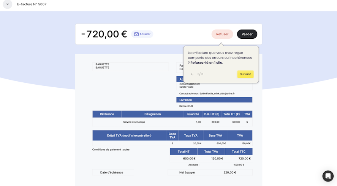Click the envelope icon in A traiter badge

[136, 34]
